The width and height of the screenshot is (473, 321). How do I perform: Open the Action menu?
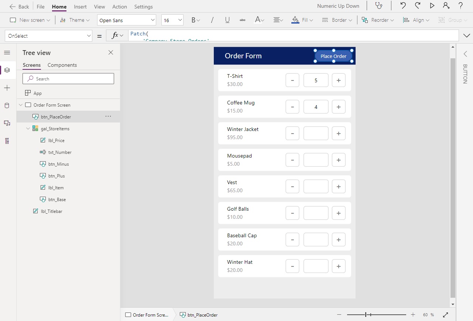[119, 6]
